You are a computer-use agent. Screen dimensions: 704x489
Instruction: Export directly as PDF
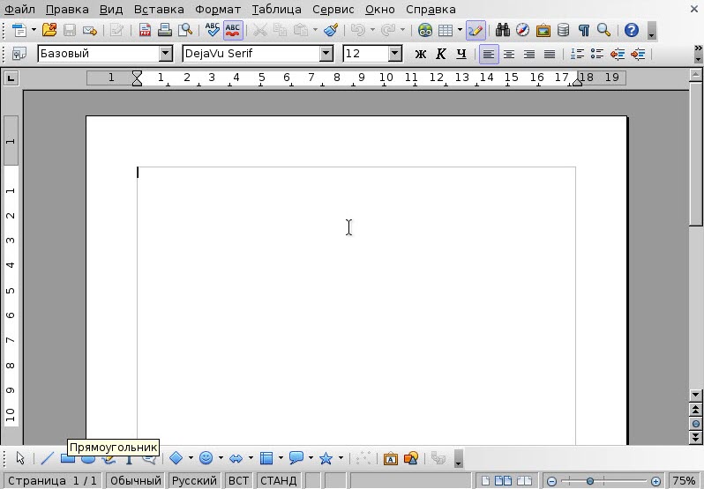pyautogui.click(x=145, y=31)
